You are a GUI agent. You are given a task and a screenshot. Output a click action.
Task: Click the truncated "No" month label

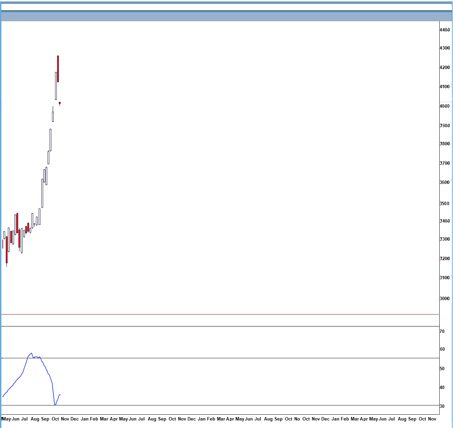click(x=297, y=419)
